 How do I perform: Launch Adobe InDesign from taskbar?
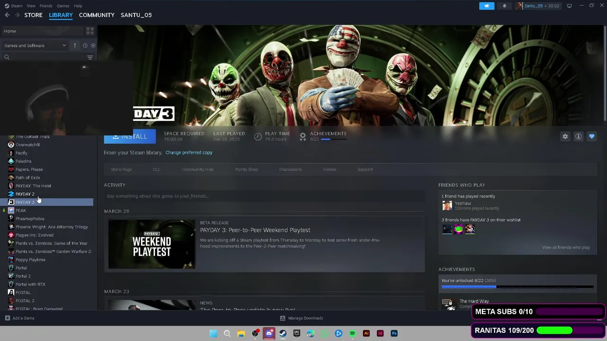click(x=380, y=333)
